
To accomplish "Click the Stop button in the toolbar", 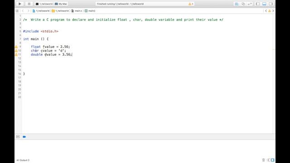I will 29,4.
